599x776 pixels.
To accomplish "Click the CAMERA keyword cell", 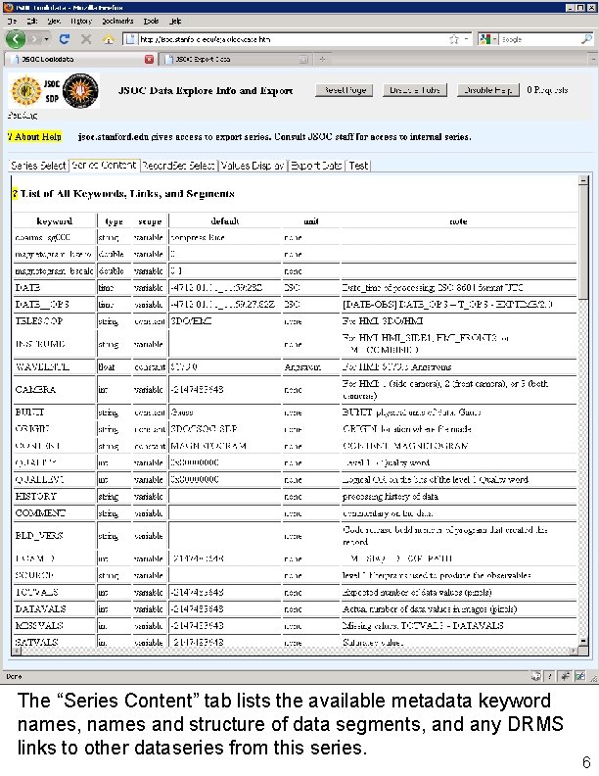I will 55,390.
